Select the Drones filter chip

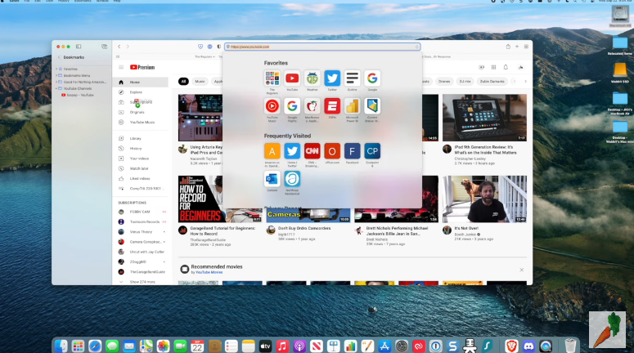tap(444, 81)
